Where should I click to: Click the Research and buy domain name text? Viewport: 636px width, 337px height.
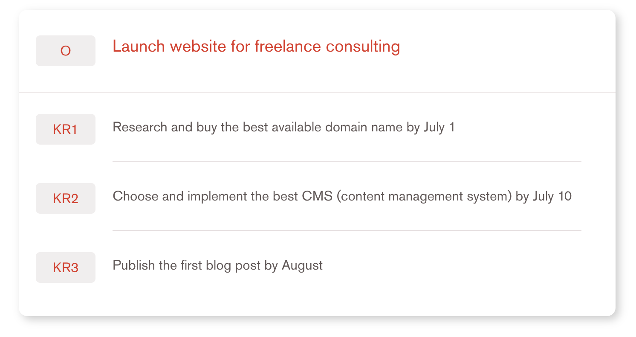tap(283, 127)
